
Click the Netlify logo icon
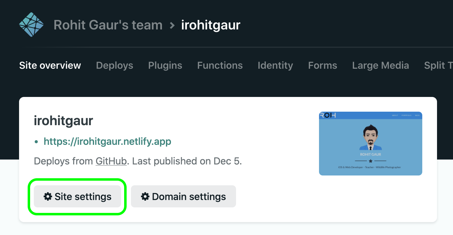click(x=31, y=25)
